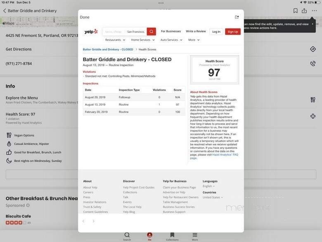Open Press footer link
Viewport: 322px width, 242px height.
pyautogui.click(x=86, y=197)
